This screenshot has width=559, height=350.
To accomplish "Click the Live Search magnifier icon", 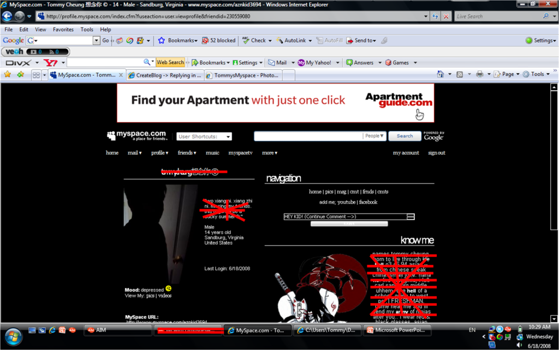I will (546, 16).
